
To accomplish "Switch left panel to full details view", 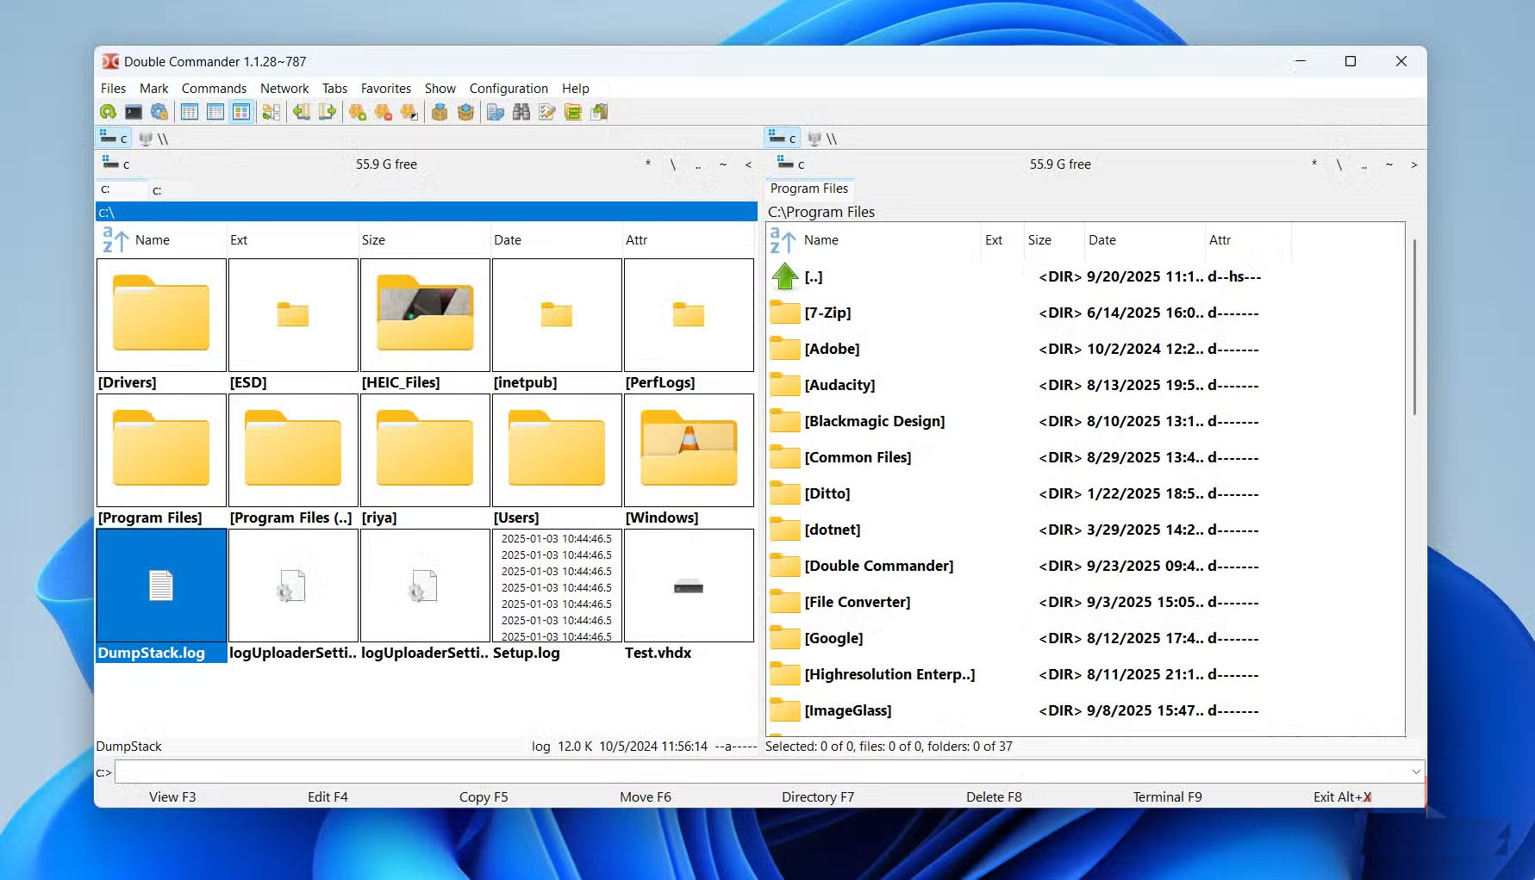I will pyautogui.click(x=215, y=112).
